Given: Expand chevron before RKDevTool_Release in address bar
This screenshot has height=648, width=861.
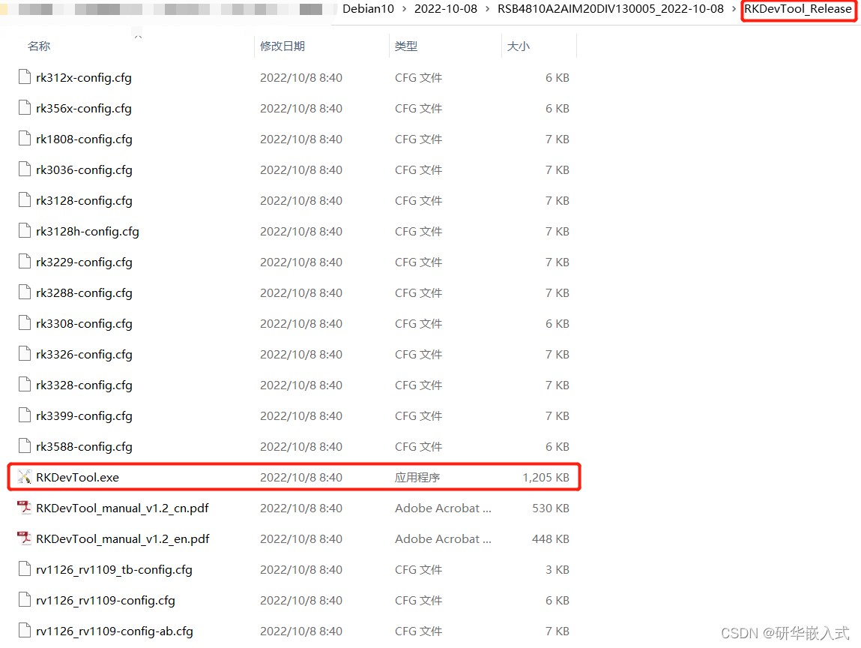Looking at the screenshot, I should pos(734,9).
